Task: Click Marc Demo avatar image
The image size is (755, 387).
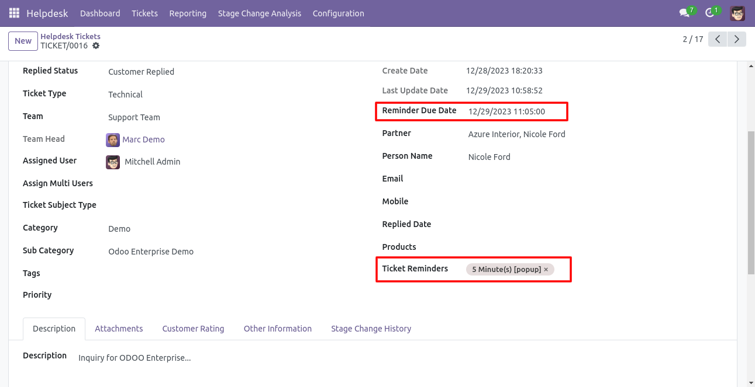Action: tap(113, 140)
